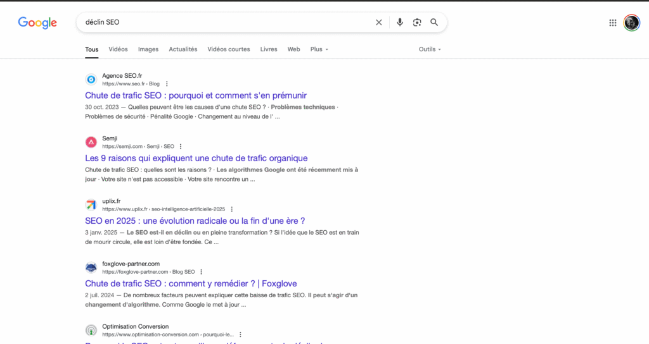The width and height of the screenshot is (649, 344).
Task: Click the '3 janv. 2025' snippet date
Action: pyautogui.click(x=101, y=233)
